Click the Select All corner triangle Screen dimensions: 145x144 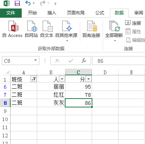pyautogui.click(x=7, y=72)
